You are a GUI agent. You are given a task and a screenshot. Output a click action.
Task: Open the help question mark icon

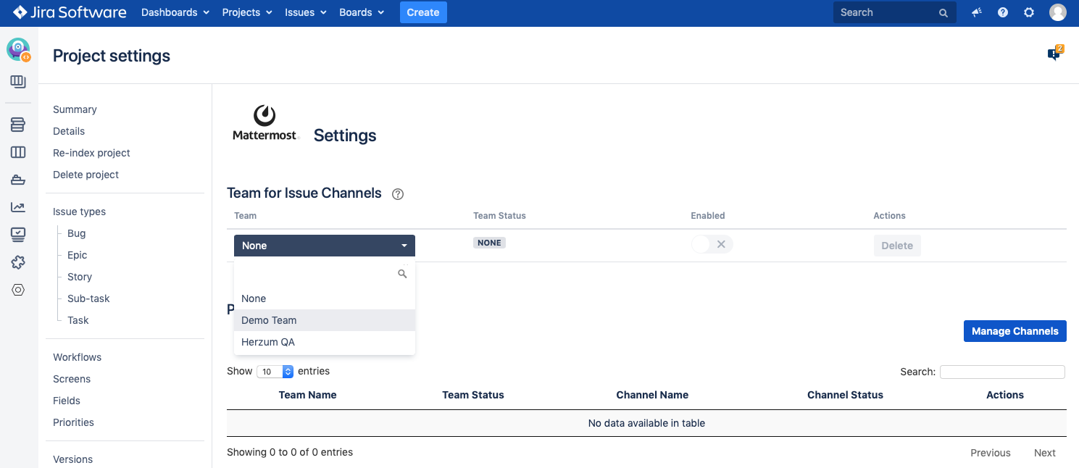1003,12
